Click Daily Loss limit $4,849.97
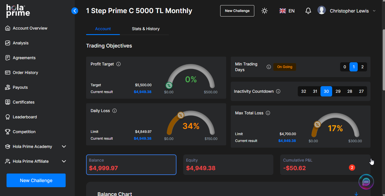 (x=143, y=132)
